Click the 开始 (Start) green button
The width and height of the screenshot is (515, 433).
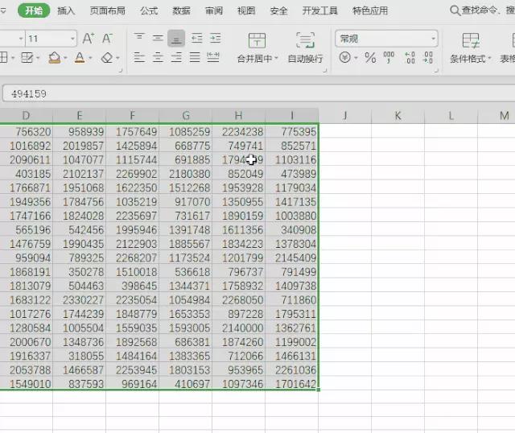pos(33,11)
